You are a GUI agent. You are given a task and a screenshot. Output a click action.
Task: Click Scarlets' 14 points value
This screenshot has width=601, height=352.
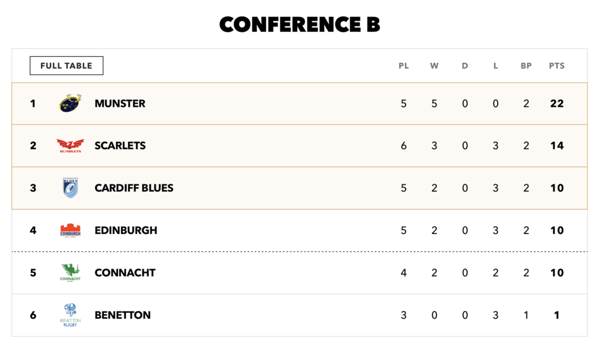(x=556, y=146)
